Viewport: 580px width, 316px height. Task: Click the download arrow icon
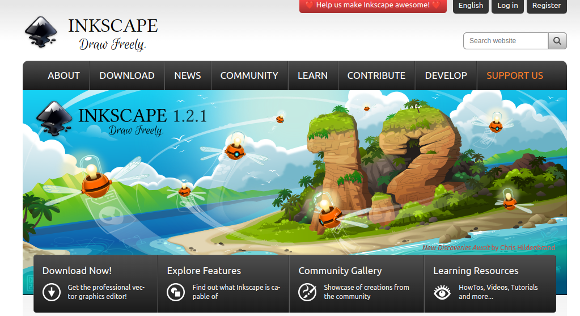pyautogui.click(x=52, y=292)
